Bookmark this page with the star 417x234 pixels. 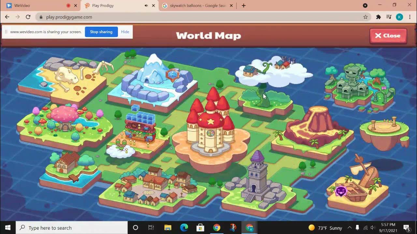(x=366, y=17)
